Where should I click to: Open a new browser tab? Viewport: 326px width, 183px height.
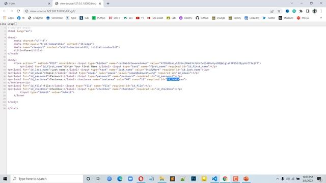point(108,4)
